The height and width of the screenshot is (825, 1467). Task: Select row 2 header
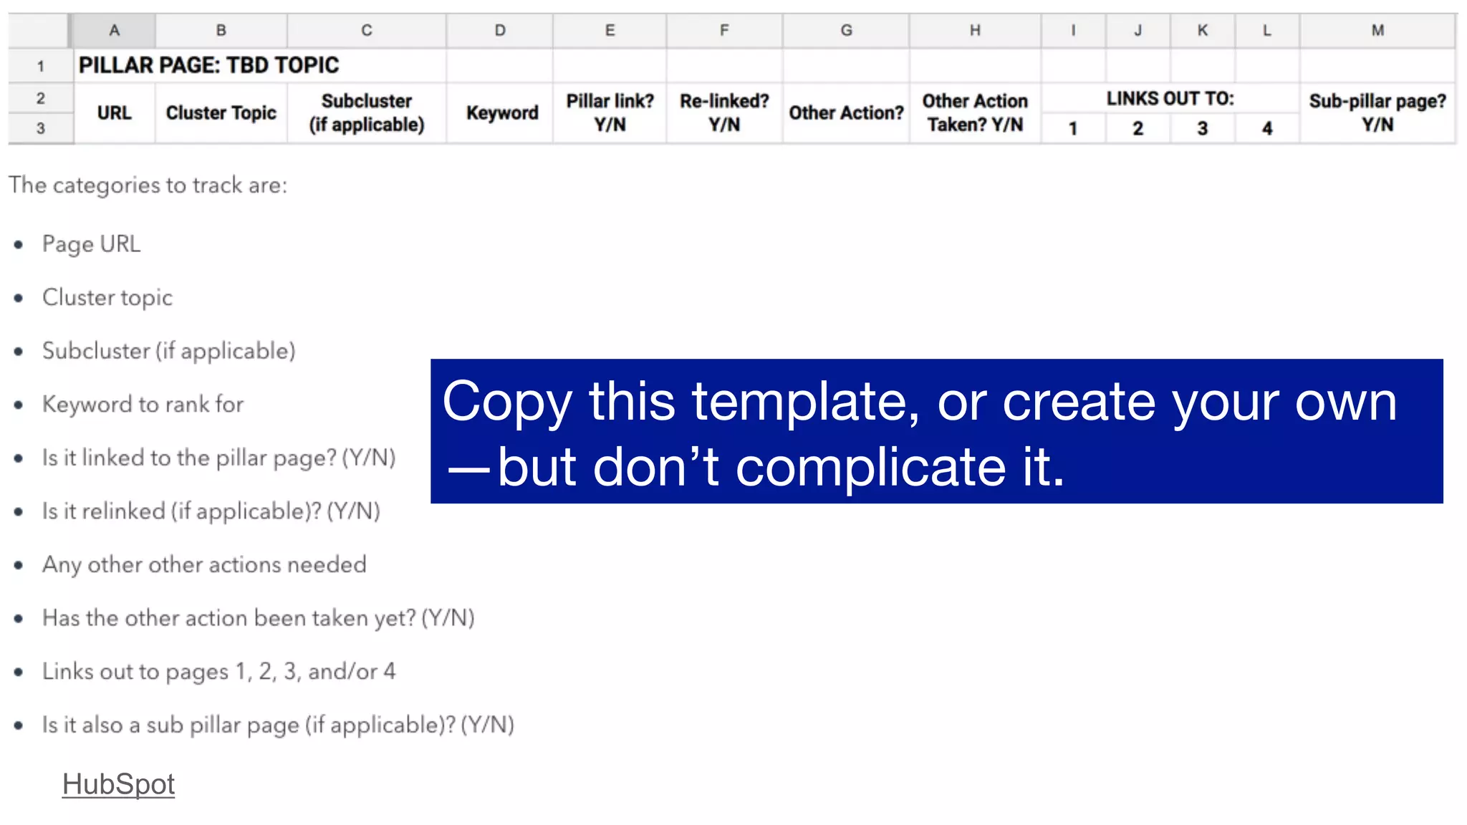coord(41,98)
